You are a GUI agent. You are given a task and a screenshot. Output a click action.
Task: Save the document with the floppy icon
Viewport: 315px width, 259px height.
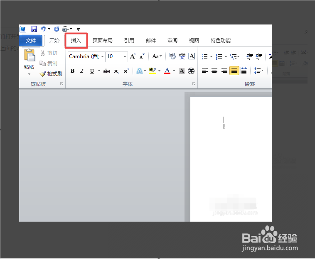click(34, 29)
